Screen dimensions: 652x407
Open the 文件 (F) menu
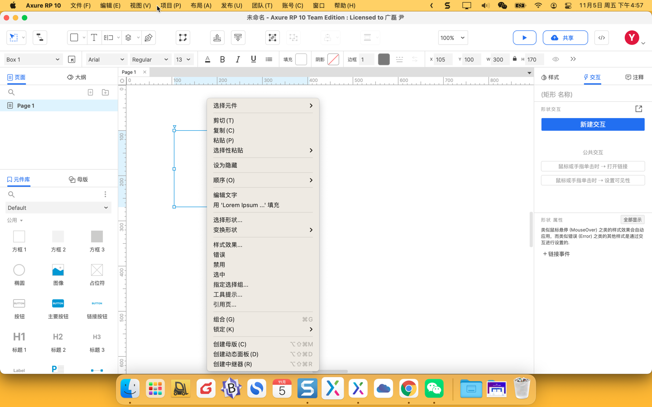(x=81, y=5)
